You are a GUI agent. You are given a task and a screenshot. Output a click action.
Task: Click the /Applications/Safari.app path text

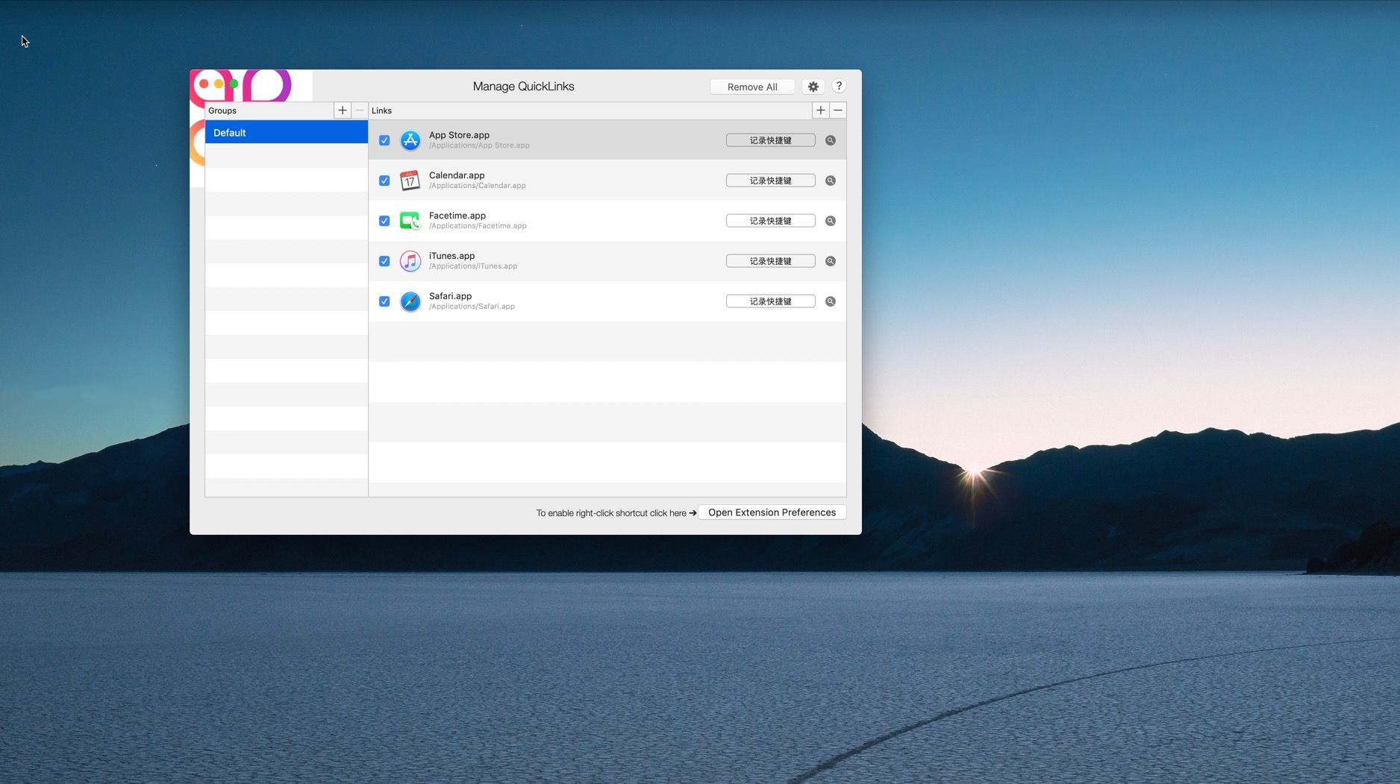click(472, 307)
